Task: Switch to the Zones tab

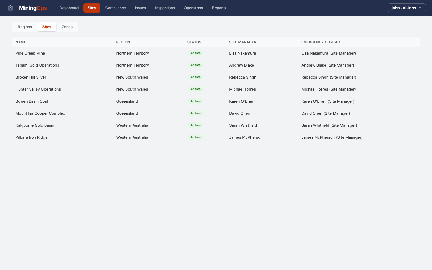Action: point(67,27)
